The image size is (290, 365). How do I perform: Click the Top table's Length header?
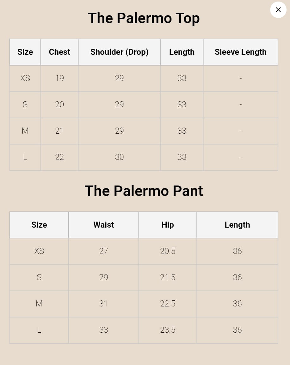click(x=182, y=52)
